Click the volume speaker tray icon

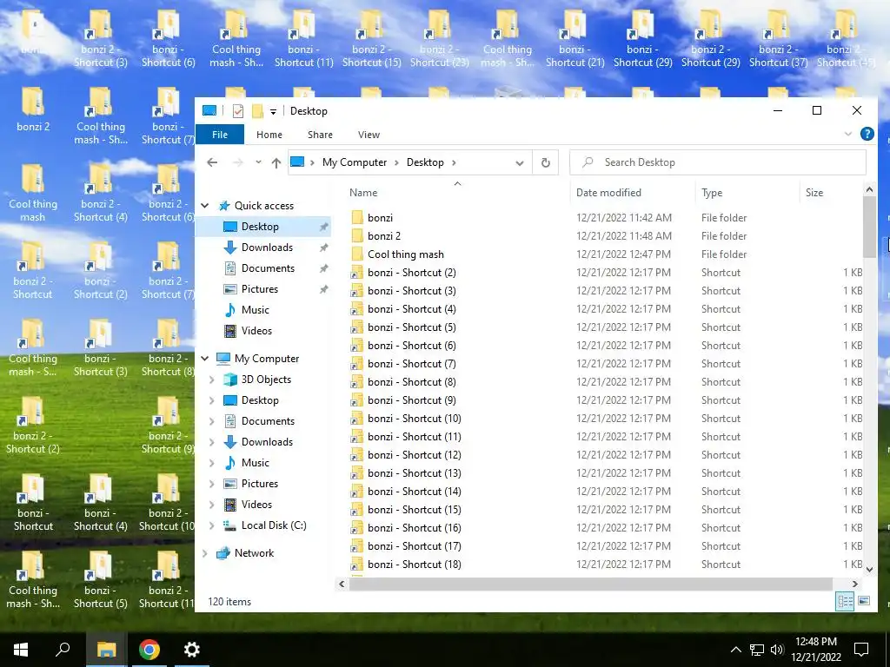click(777, 650)
